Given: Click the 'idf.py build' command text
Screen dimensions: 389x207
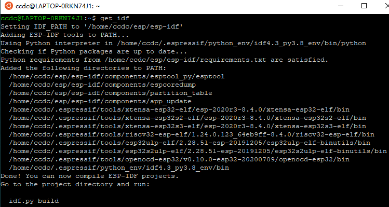Looking at the screenshot, I should (x=34, y=201).
